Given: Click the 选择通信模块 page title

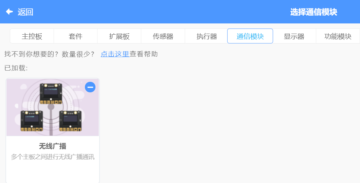Looking at the screenshot, I should pyautogui.click(x=313, y=12).
